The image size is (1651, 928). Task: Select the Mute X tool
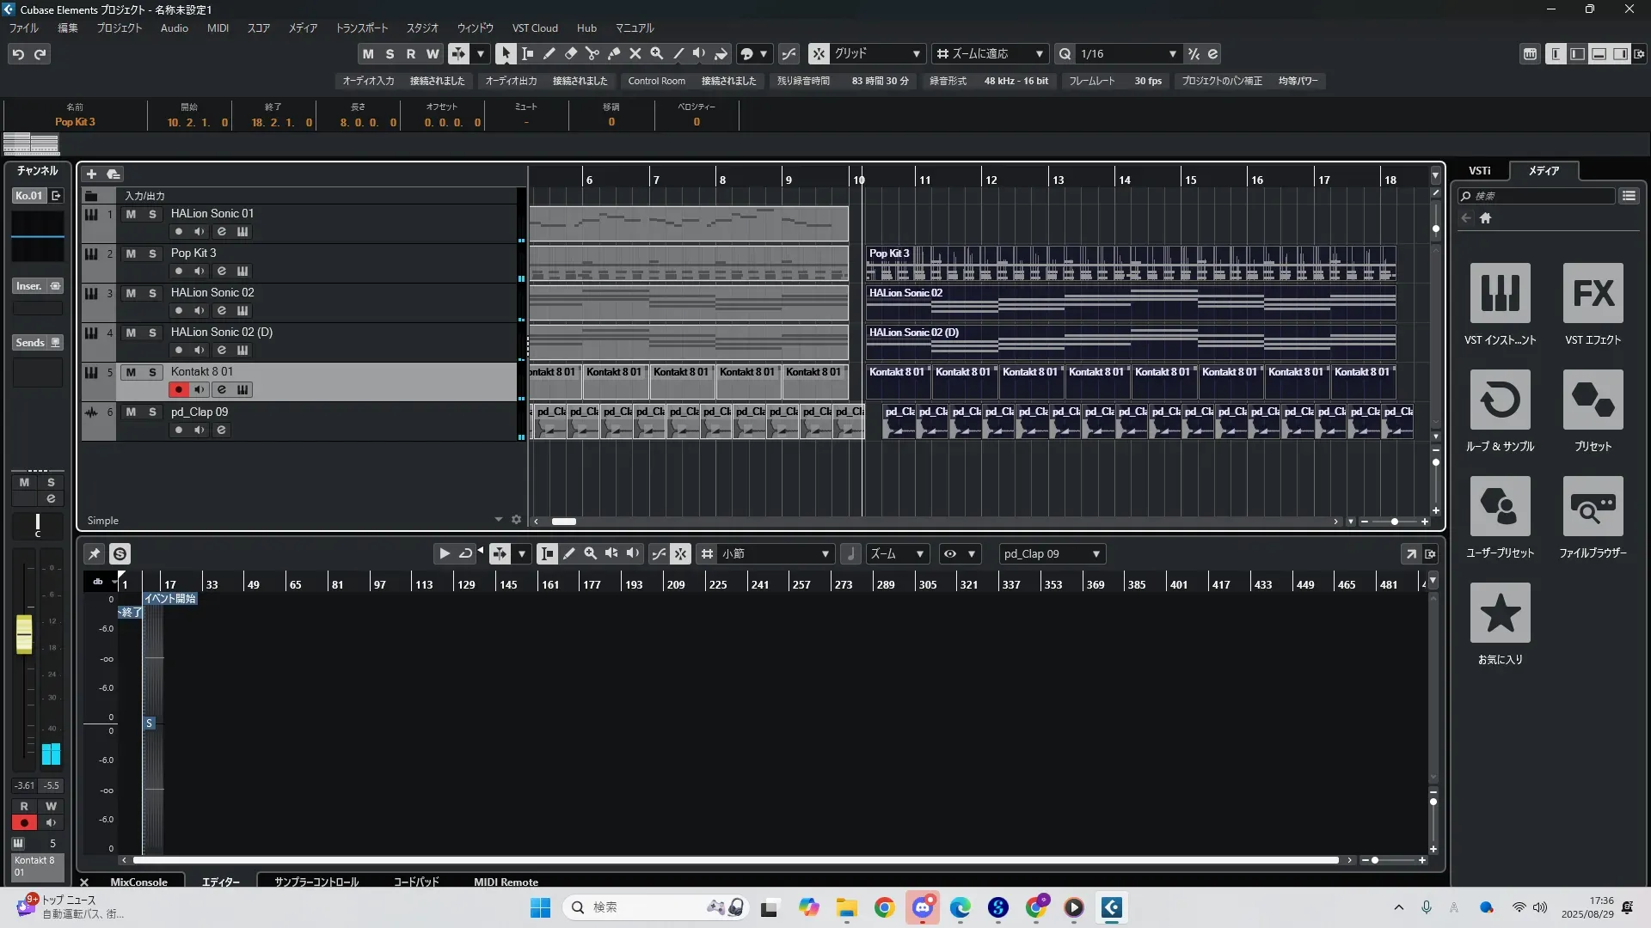pos(635,54)
